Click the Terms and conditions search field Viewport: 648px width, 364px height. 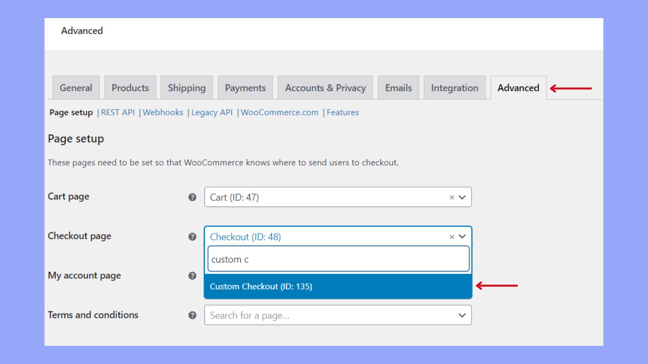[x=304, y=315]
